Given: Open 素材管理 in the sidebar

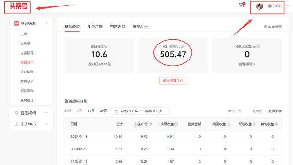Looking at the screenshot, I should tap(27, 100).
